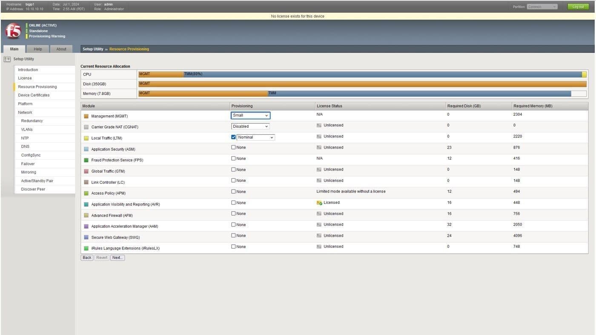Enable the Advanced Firewall (AFM) checkbox

point(233,213)
